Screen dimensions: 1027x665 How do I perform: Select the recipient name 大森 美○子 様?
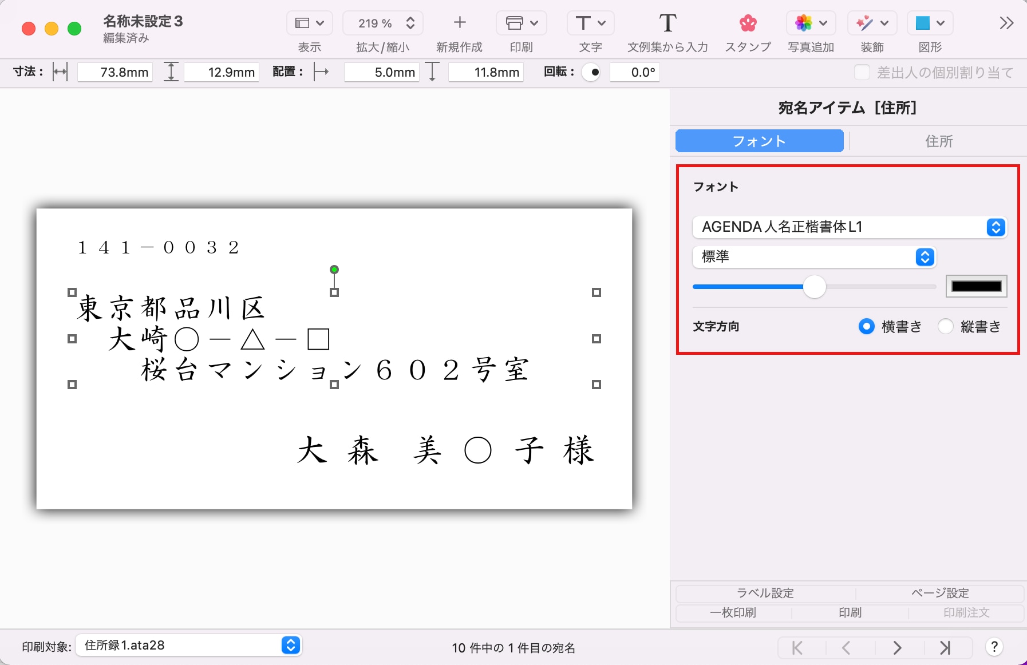pos(446,450)
